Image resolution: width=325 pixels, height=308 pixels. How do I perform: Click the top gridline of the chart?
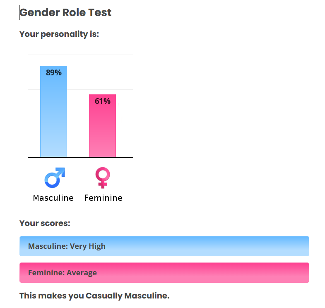(x=80, y=55)
